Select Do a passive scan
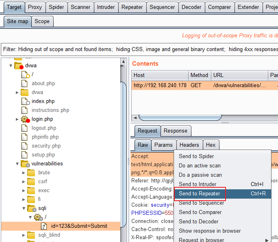Viewport: 278px width, 242px height. (223, 175)
